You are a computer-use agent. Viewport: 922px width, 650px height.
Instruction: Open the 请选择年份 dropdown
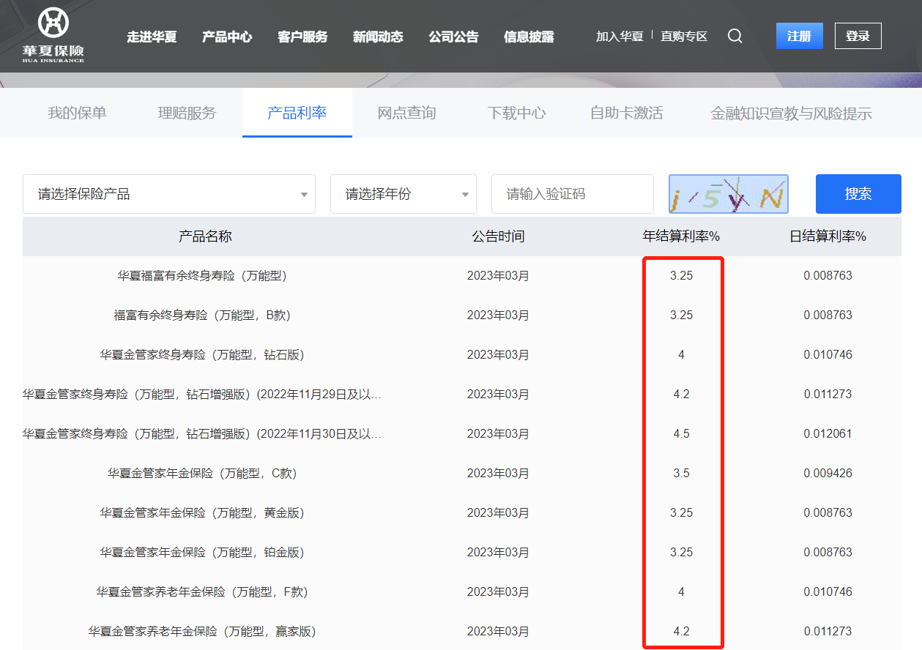(x=404, y=194)
